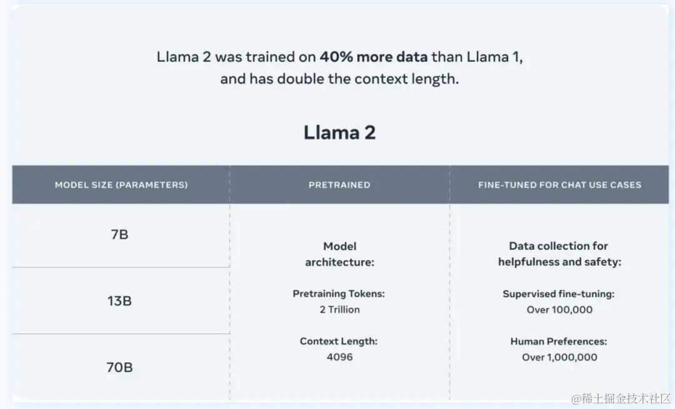Image resolution: width=675 pixels, height=409 pixels.
Task: Click the '2 Trillion' value
Action: [339, 310]
